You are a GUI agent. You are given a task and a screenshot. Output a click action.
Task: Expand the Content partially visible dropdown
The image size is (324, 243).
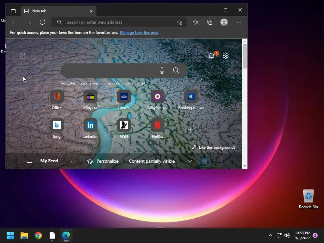point(160,161)
